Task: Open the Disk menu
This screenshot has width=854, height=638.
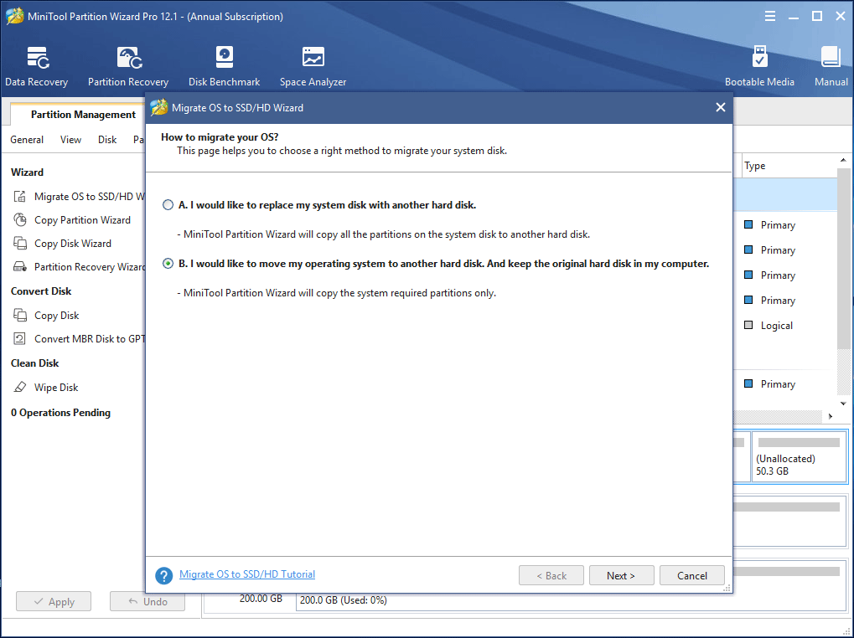Action: tap(107, 140)
